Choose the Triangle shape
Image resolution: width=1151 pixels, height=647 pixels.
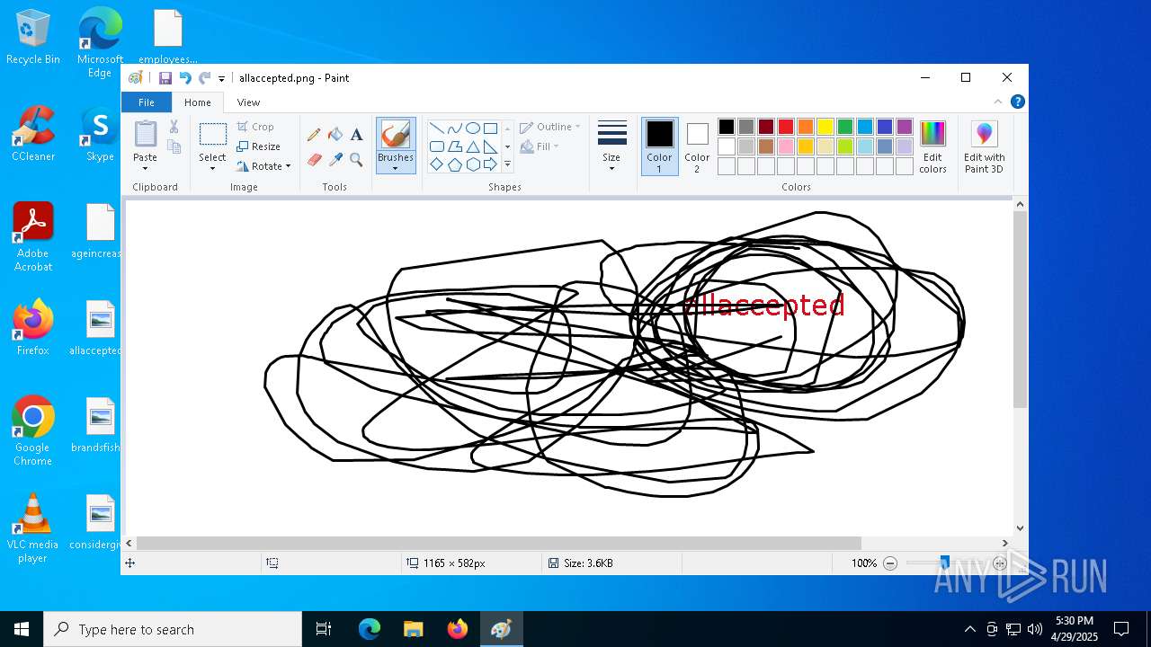(x=472, y=146)
